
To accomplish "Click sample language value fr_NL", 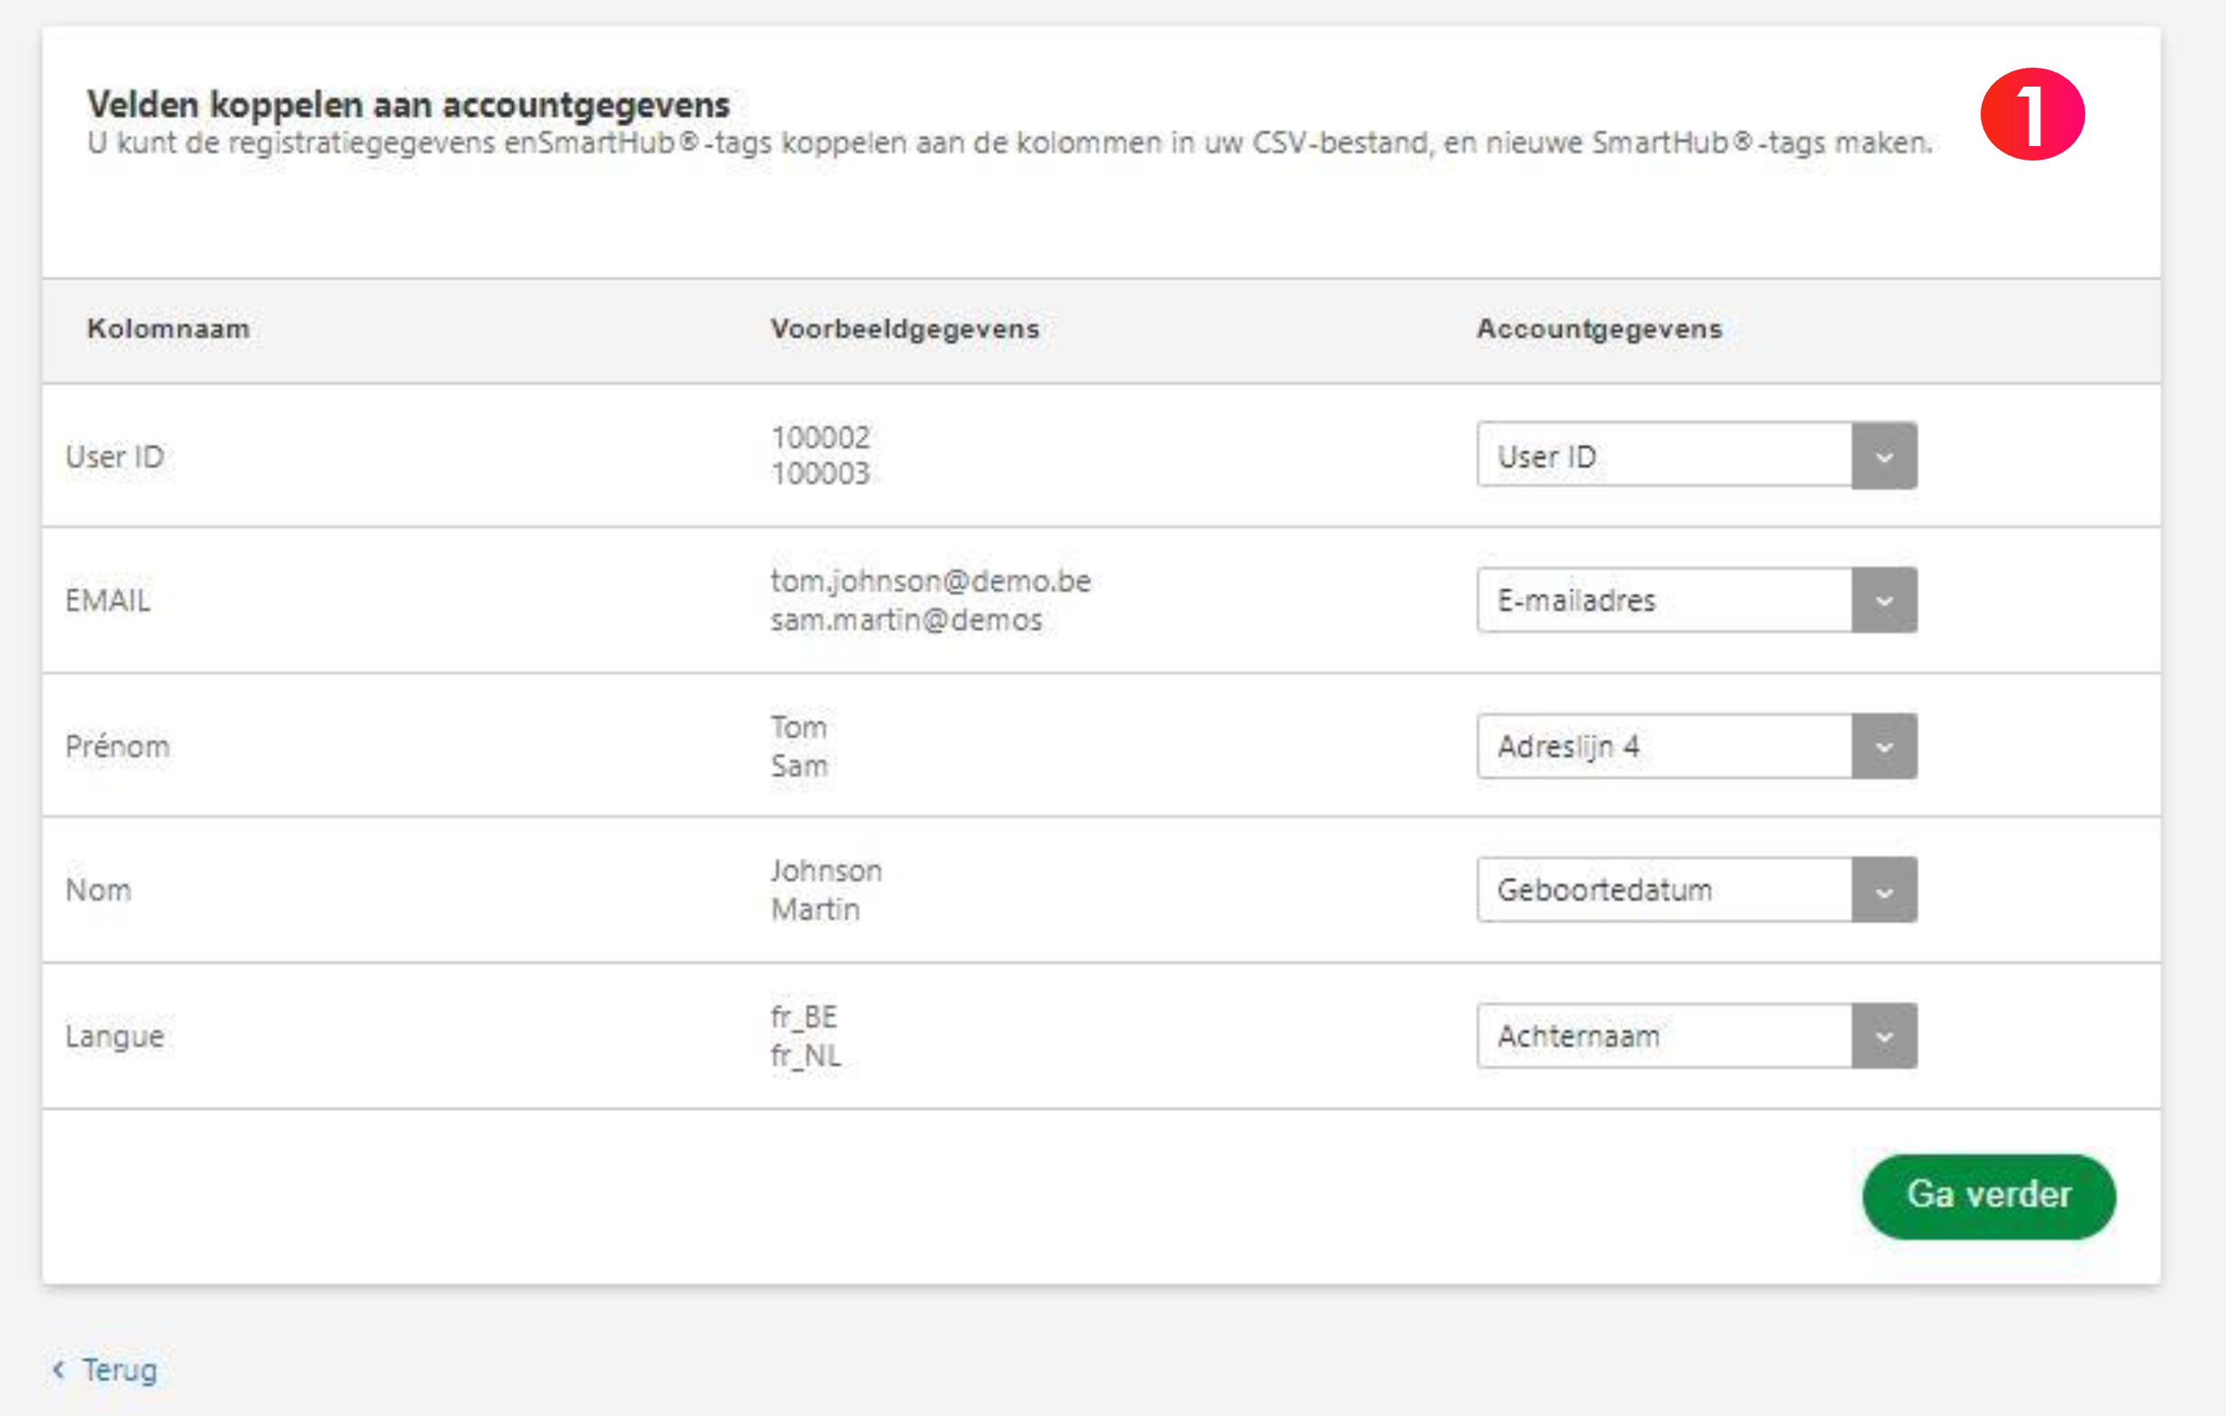I will pos(806,1055).
